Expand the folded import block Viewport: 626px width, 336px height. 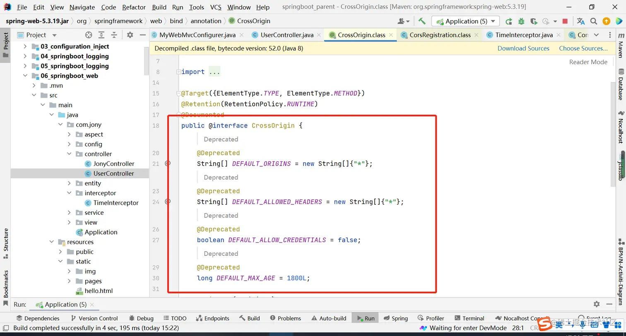(178, 72)
